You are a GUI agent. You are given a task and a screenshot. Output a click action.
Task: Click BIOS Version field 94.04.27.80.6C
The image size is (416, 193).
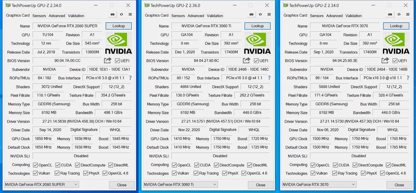(x=206, y=60)
